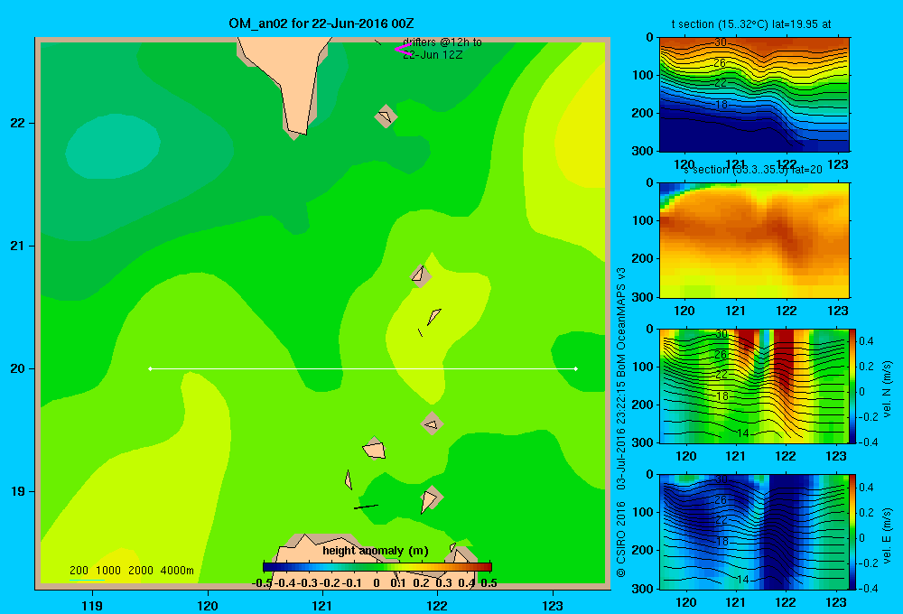This screenshot has width=903, height=614.
Task: Click the "30" isotherm label in the temperature section
Action: (721, 42)
